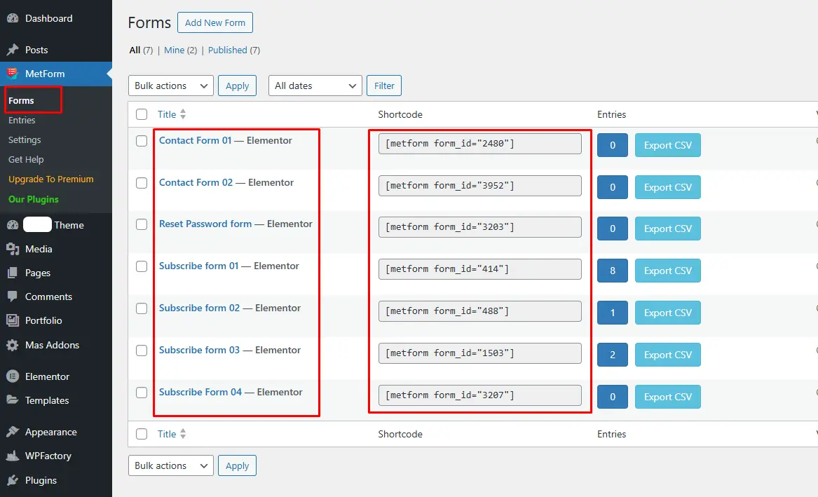Tick the select-all checkbox in header
Screen dimensions: 818x497
tap(142, 114)
